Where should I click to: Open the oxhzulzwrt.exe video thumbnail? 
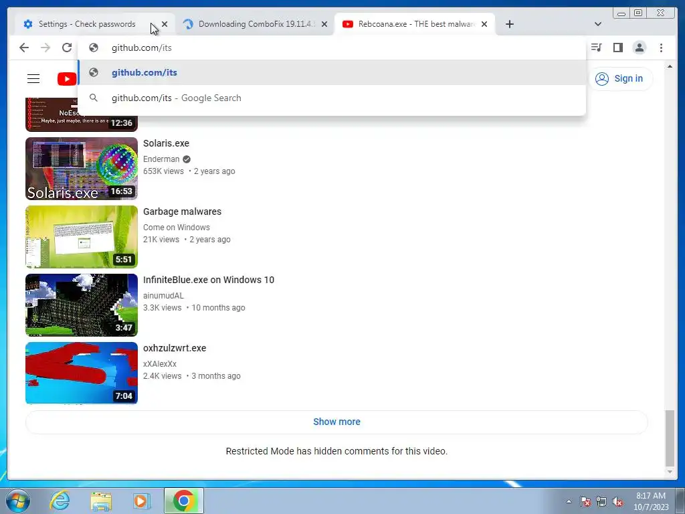click(x=82, y=373)
